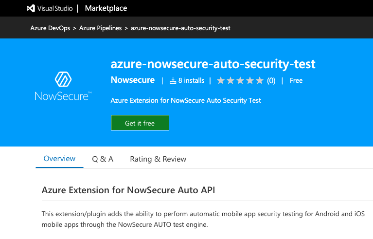Open Azure Pipelines breadcrumb
This screenshot has height=239, width=373.
pos(100,28)
